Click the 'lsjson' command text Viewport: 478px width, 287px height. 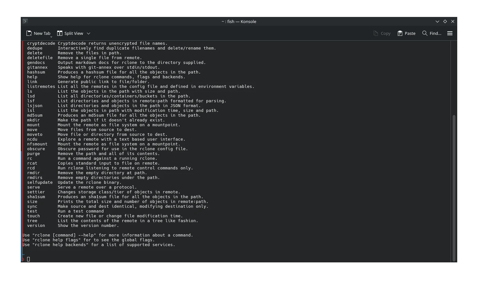tap(35, 106)
